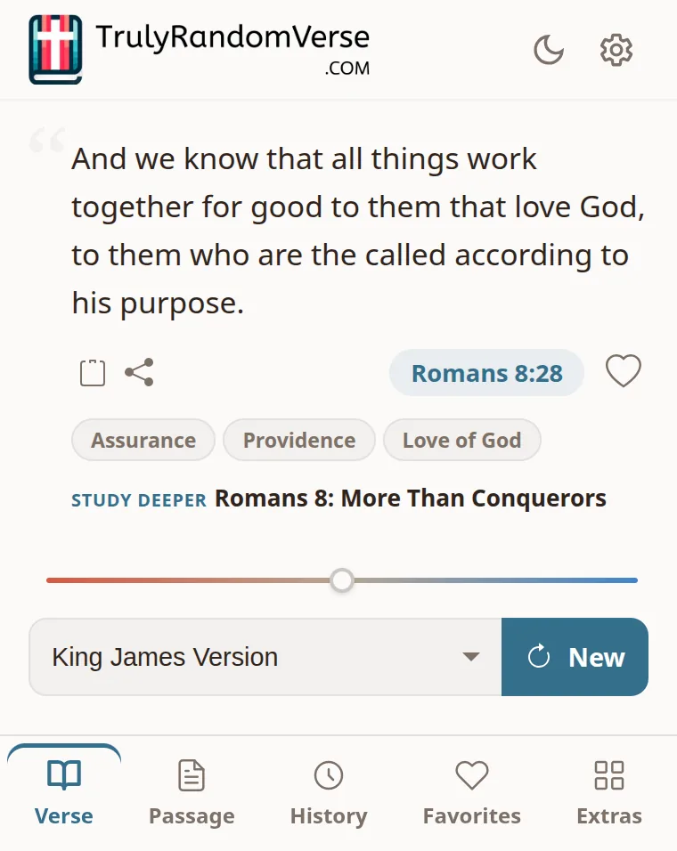Select the Assurance topic tag
The width and height of the screenshot is (677, 851).
tap(143, 440)
